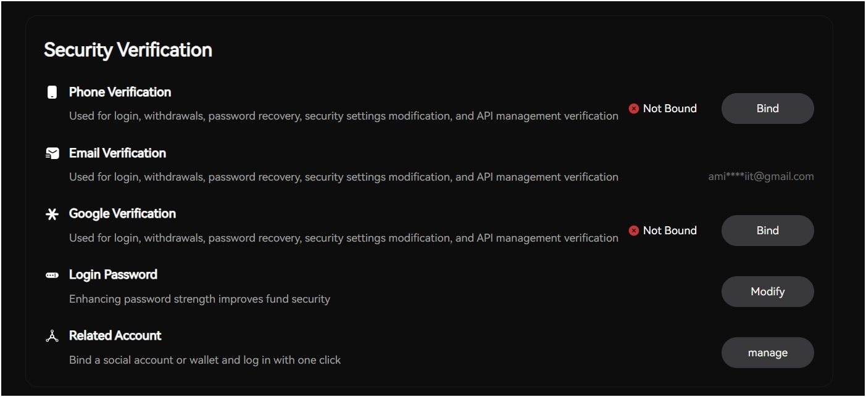Viewport: 866px width, 397px height.
Task: Select the Phone Verification title
Action: tap(120, 92)
